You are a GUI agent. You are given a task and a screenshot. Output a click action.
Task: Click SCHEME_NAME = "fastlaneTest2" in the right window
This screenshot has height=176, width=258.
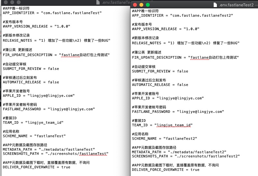[x=165, y=139]
